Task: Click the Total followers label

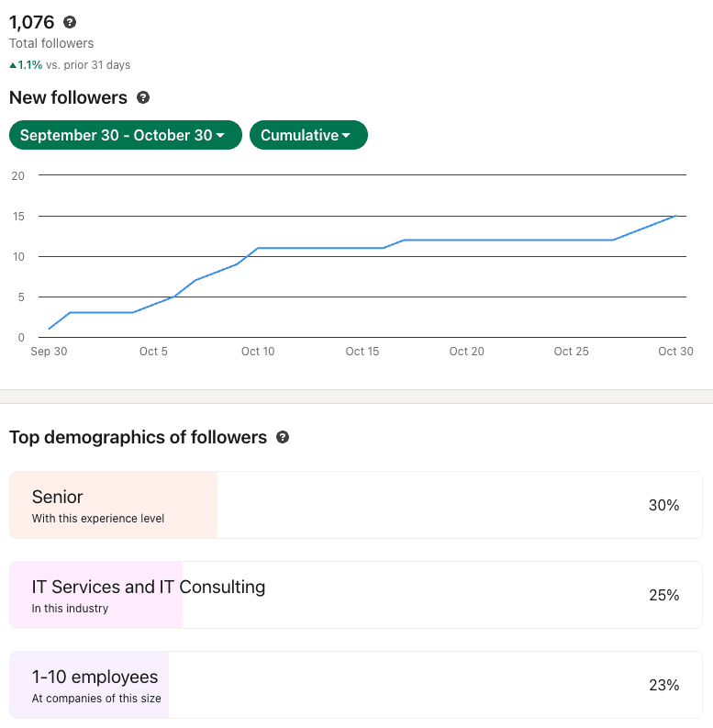Action: [51, 43]
